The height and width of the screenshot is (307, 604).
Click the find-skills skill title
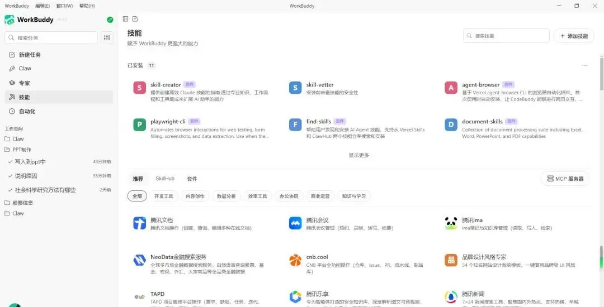pos(319,122)
